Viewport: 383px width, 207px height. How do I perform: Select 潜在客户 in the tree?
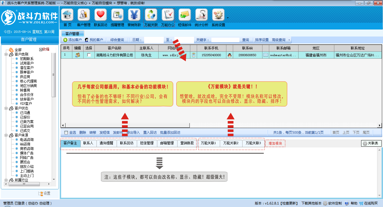27,68
